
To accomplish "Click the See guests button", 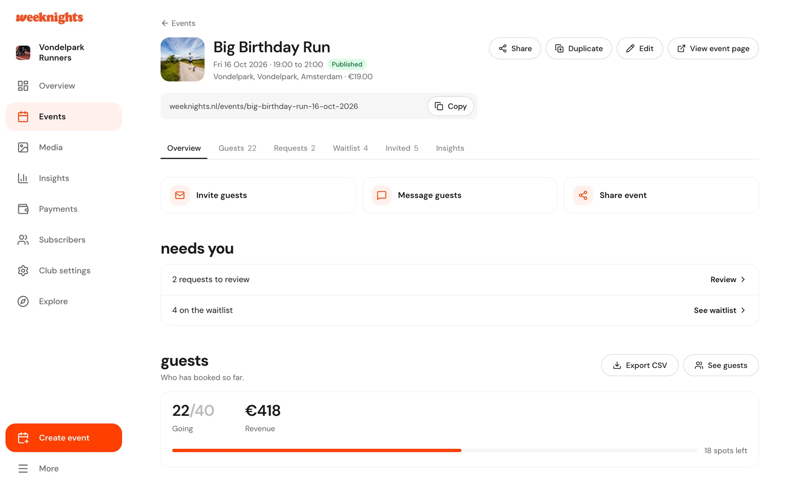I will point(721,365).
